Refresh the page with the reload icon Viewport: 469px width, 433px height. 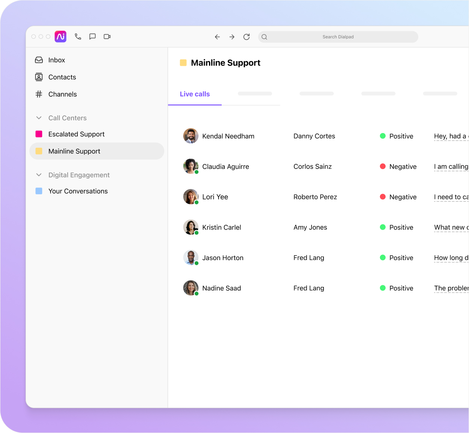click(x=247, y=37)
